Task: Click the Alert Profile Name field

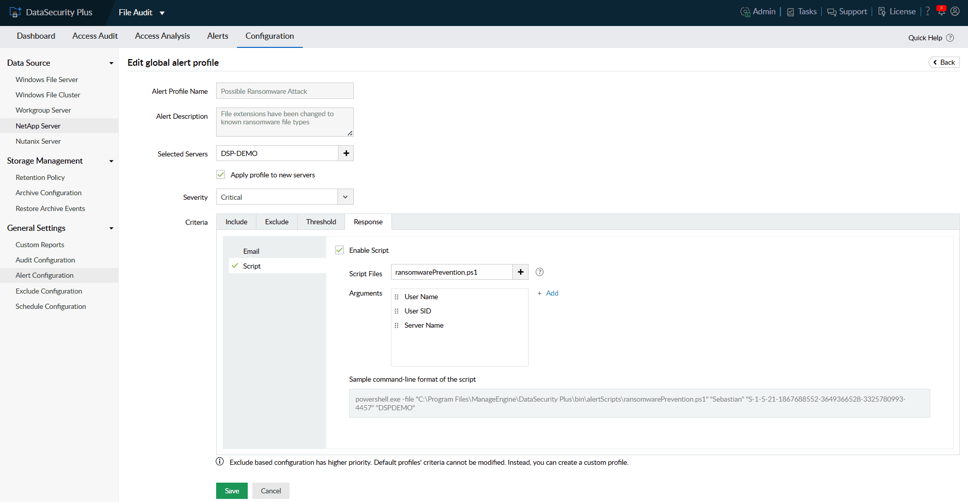Action: tap(285, 91)
